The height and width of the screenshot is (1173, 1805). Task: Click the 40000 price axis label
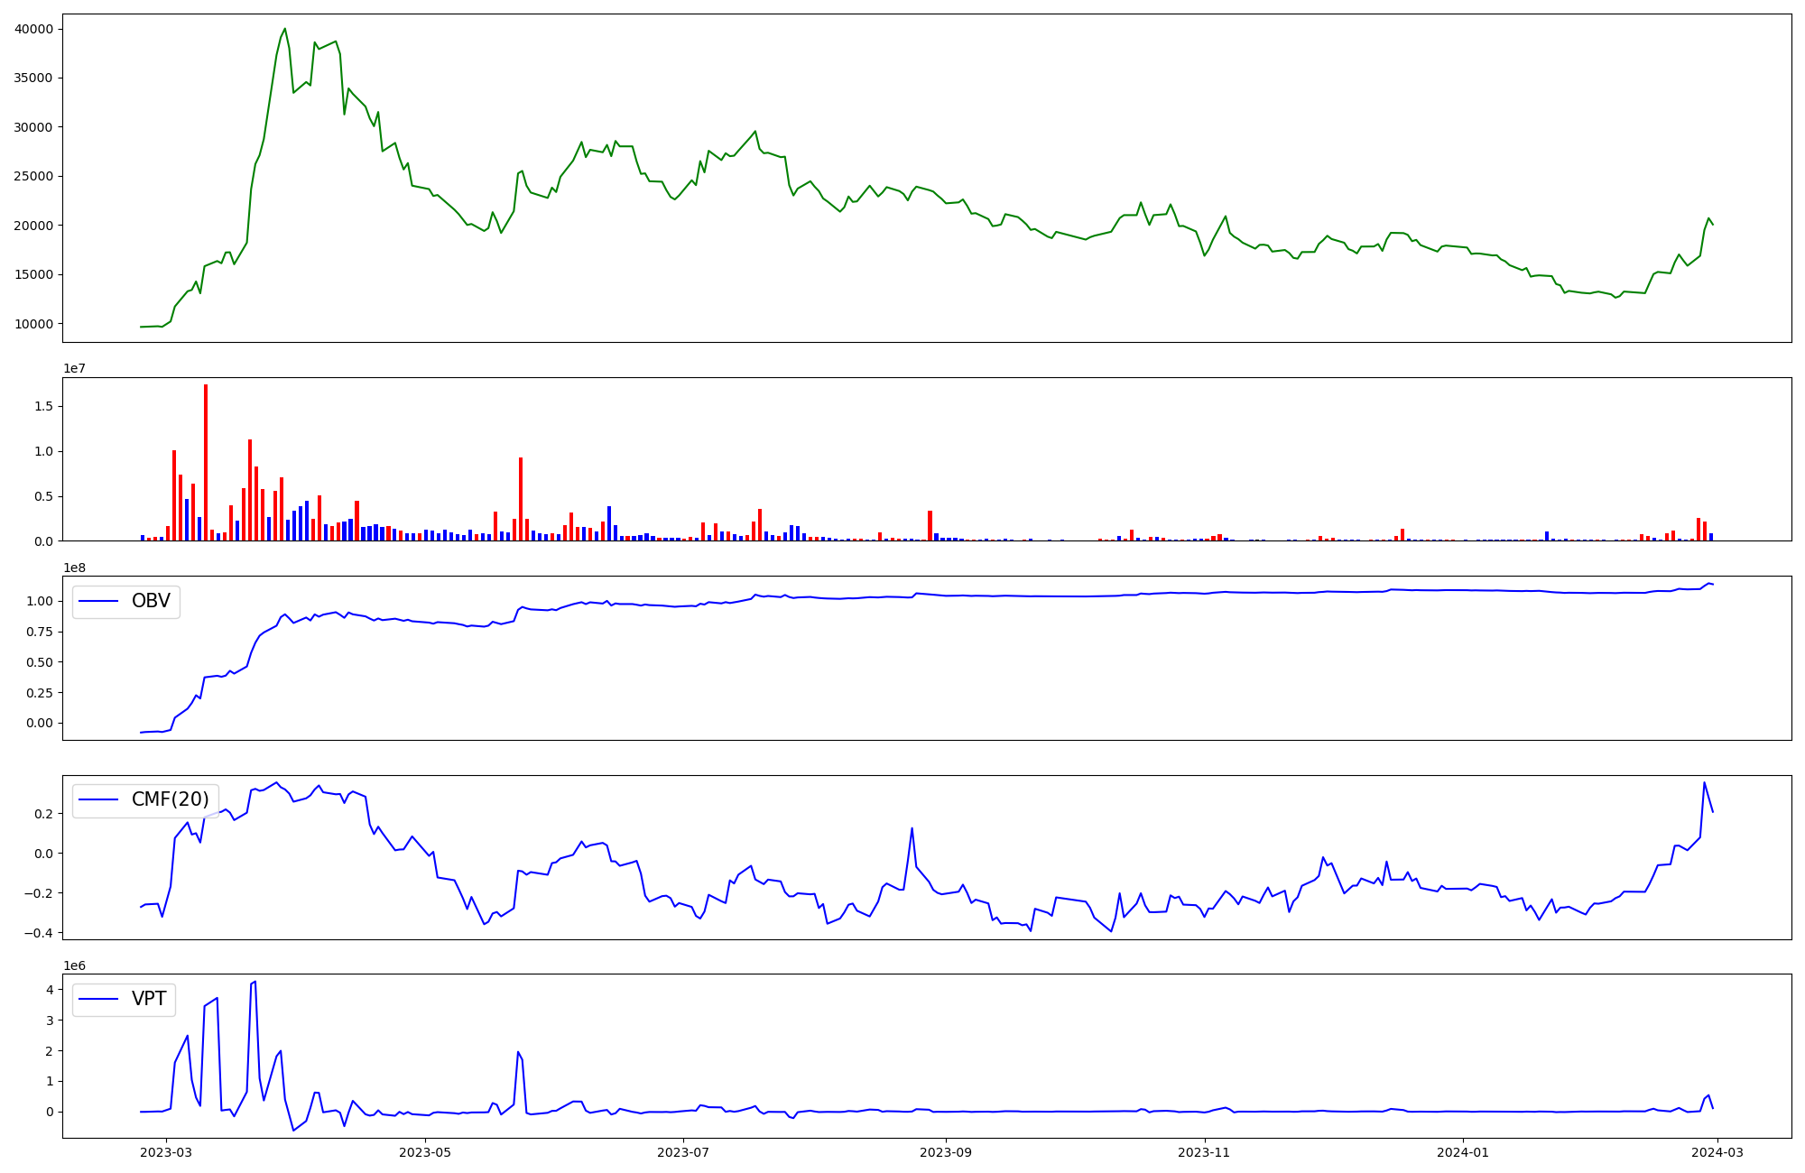tap(33, 29)
